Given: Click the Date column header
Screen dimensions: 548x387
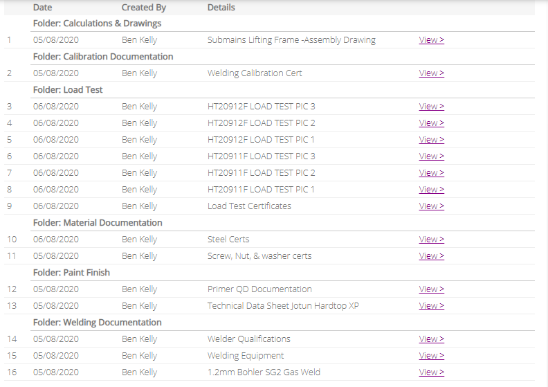Looking at the screenshot, I should (42, 8).
